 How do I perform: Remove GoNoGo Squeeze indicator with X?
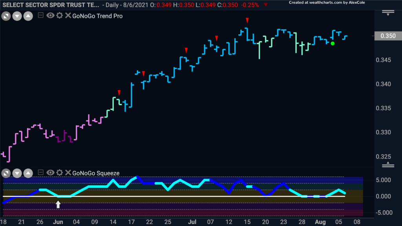point(68,173)
